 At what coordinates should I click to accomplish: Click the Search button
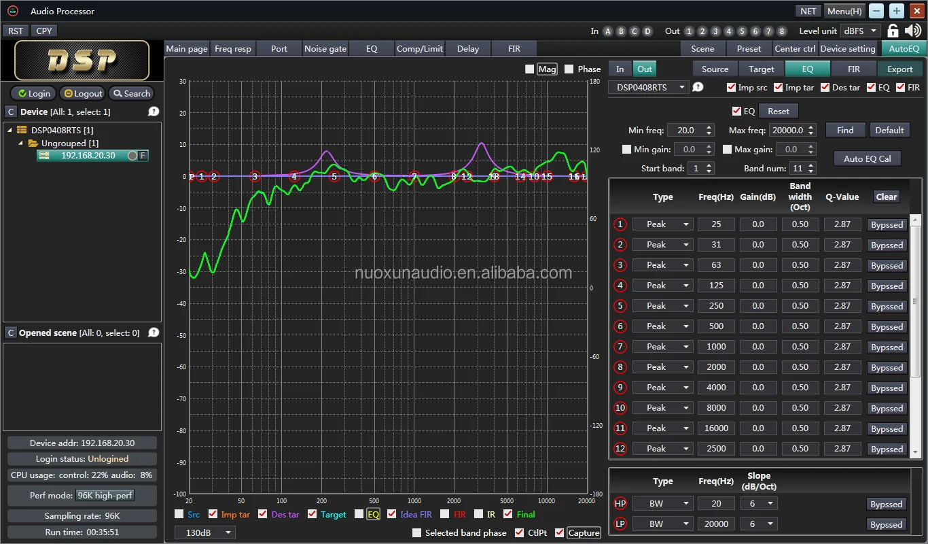point(132,94)
